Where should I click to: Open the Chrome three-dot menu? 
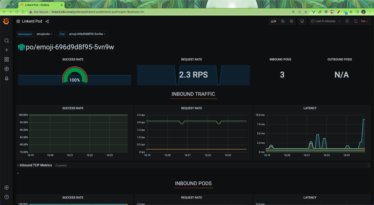371,12
